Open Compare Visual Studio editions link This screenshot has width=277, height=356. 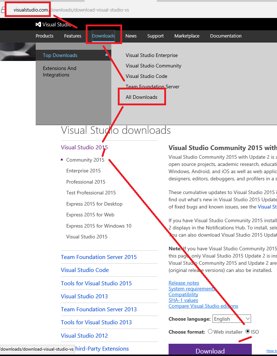click(x=203, y=306)
